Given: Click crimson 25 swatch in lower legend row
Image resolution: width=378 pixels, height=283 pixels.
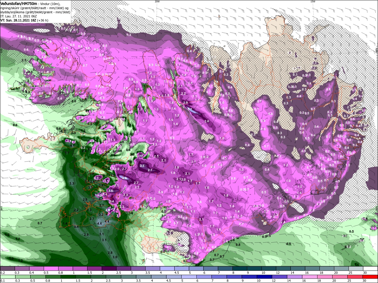Looking at the screenshot, I should pyautogui.click(x=355, y=277).
